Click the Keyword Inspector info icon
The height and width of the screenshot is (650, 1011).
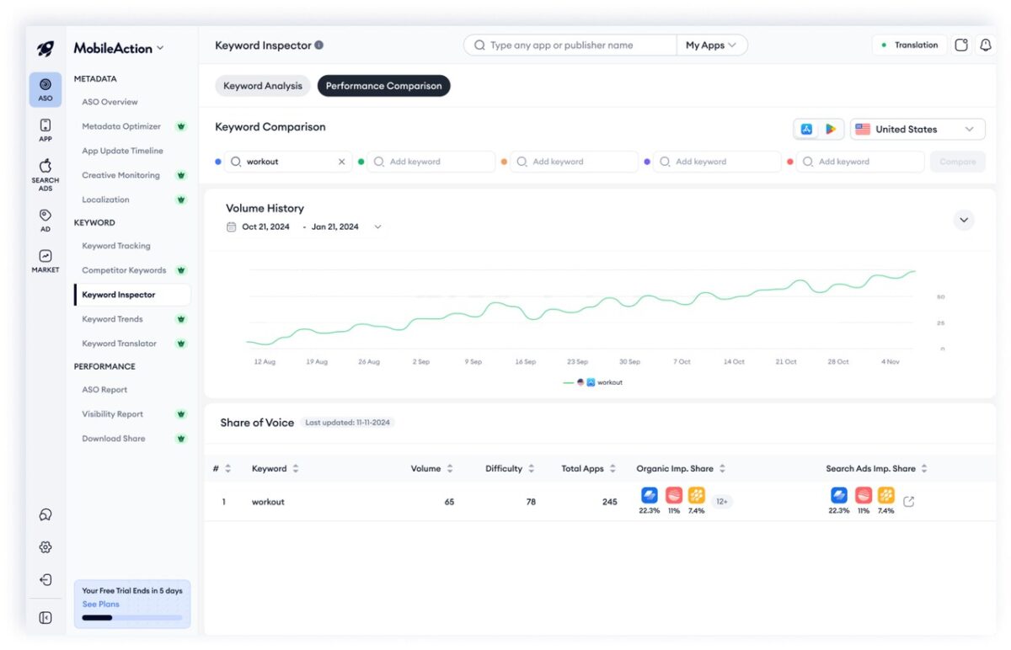coord(319,45)
